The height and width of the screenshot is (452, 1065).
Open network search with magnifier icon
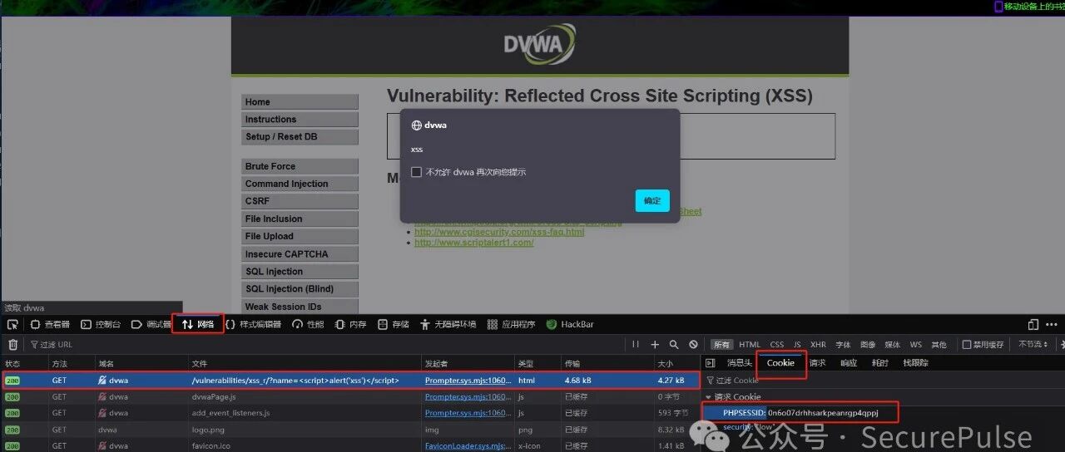(x=674, y=344)
